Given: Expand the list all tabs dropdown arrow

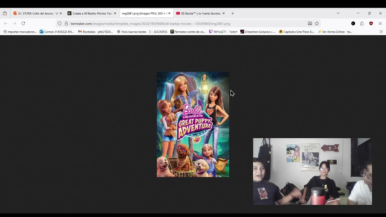Looking at the screenshot, I should click(x=338, y=13).
